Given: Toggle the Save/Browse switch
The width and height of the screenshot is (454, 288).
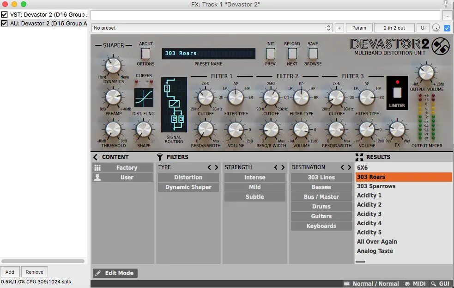Looking at the screenshot, I should coord(313,54).
